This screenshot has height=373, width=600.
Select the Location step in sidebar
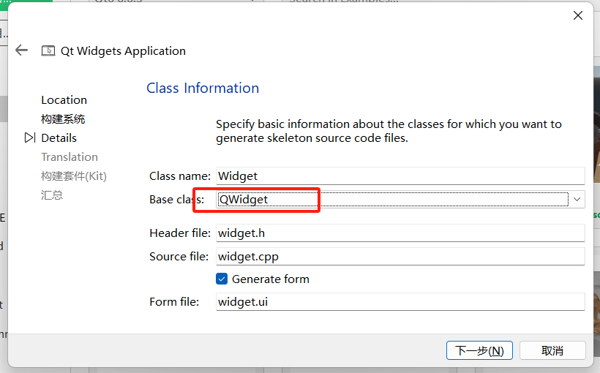64,100
